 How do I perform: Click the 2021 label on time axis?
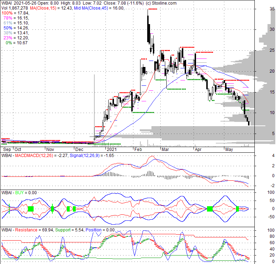(112, 150)
